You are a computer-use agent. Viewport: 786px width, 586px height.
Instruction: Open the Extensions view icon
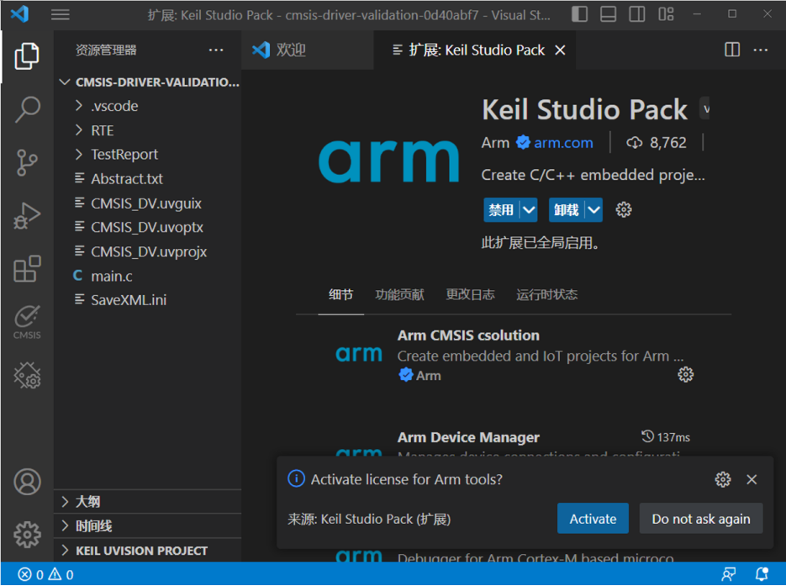[27, 269]
